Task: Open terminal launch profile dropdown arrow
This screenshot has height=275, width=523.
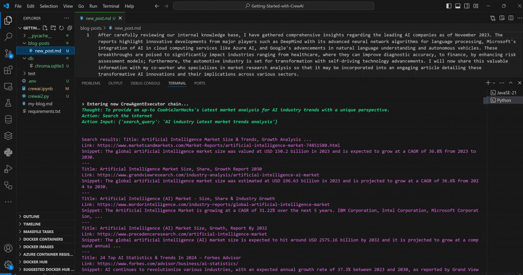Action: [494, 83]
